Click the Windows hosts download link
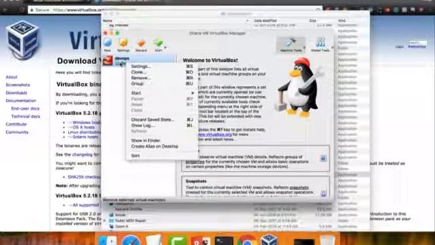Screen dimensions: 435x245 pyautogui.click(x=86, y=122)
